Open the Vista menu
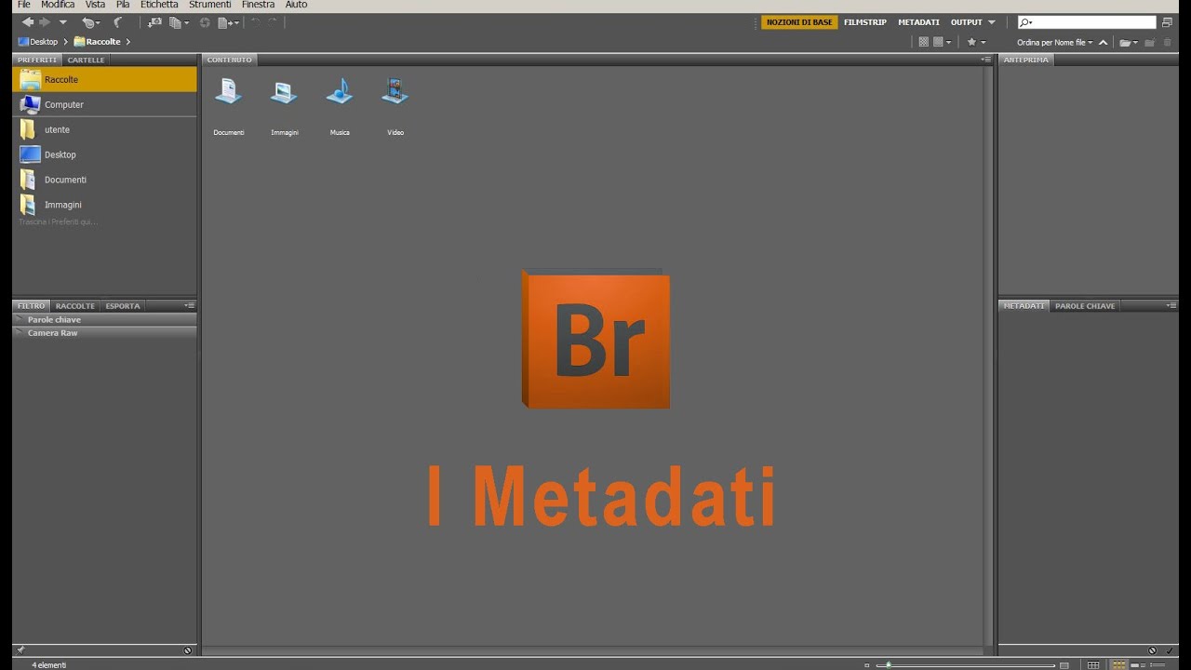 [x=95, y=5]
